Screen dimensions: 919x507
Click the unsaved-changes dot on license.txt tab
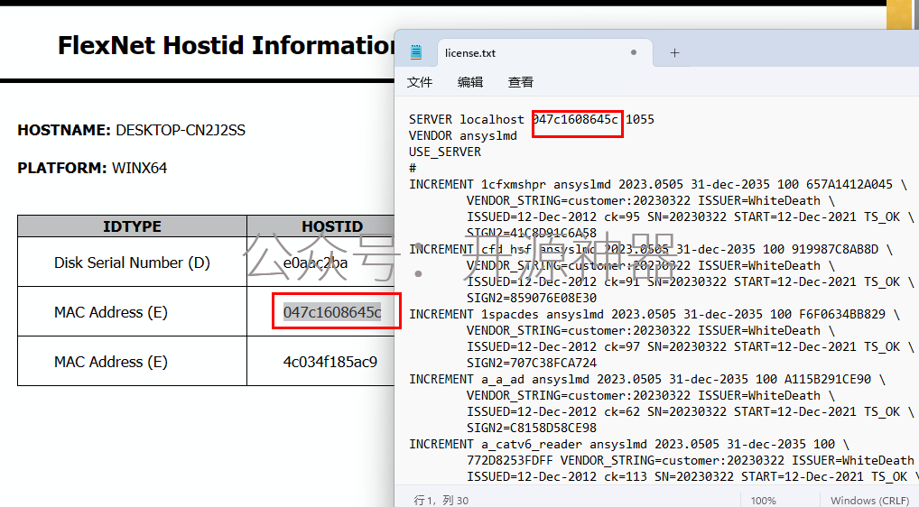(634, 52)
